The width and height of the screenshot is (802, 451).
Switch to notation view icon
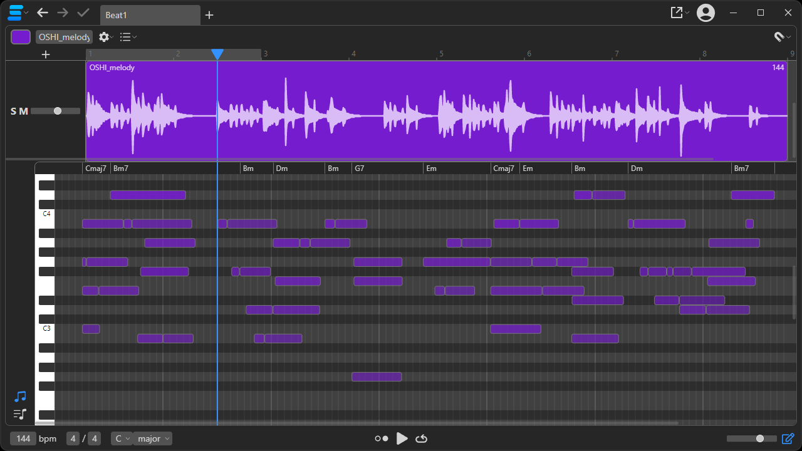pos(19,414)
